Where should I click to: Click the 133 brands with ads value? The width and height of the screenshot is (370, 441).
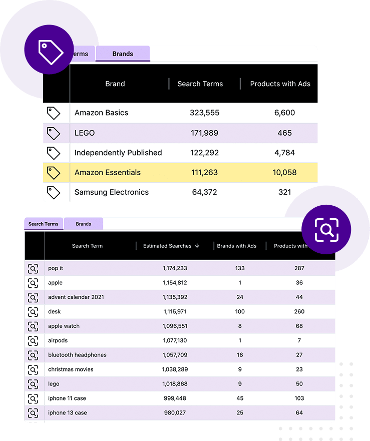tap(240, 268)
